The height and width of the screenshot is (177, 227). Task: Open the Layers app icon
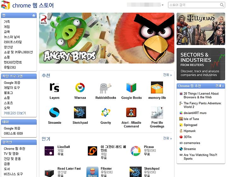click(x=55, y=88)
